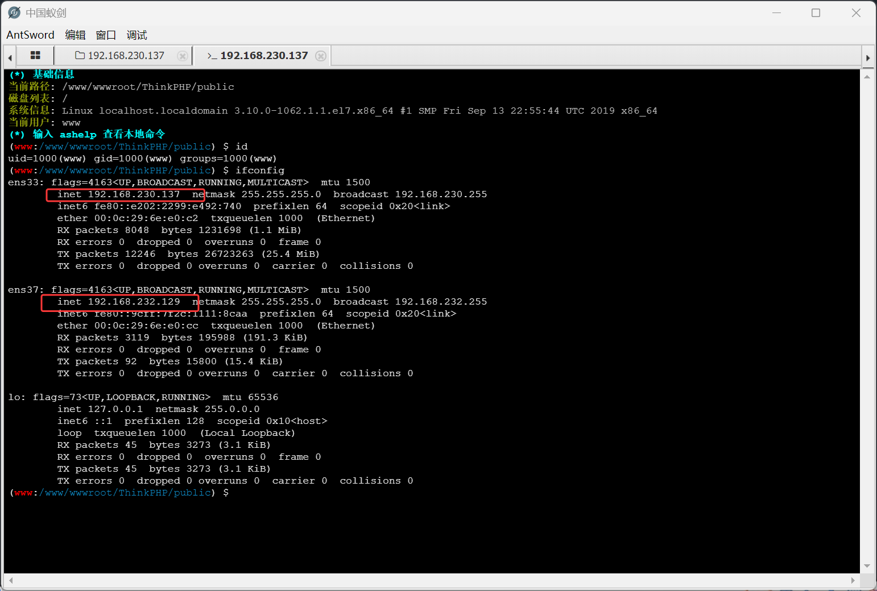Viewport: 877px width, 591px height.
Task: Click the tab bar right scroll arrow
Action: [x=868, y=57]
